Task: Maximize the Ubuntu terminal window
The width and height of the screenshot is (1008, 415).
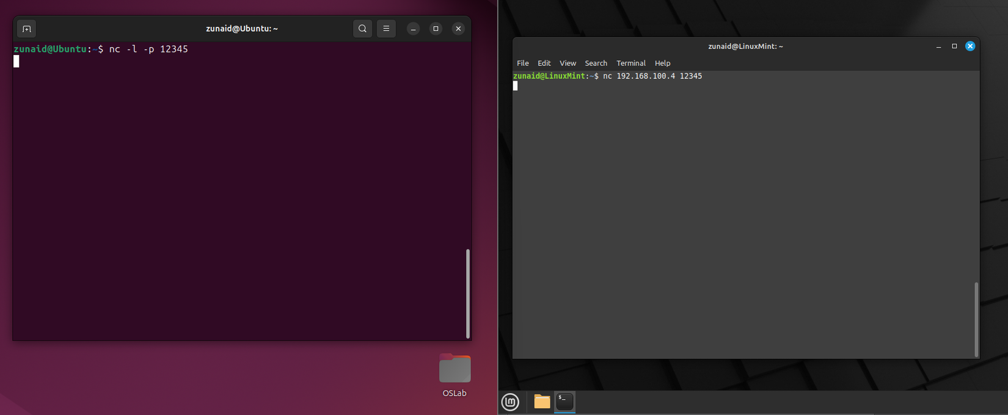Action: (x=436, y=29)
